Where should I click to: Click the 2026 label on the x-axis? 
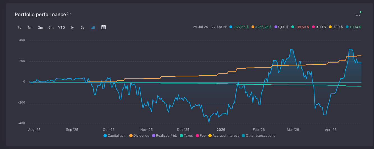coord(221,130)
